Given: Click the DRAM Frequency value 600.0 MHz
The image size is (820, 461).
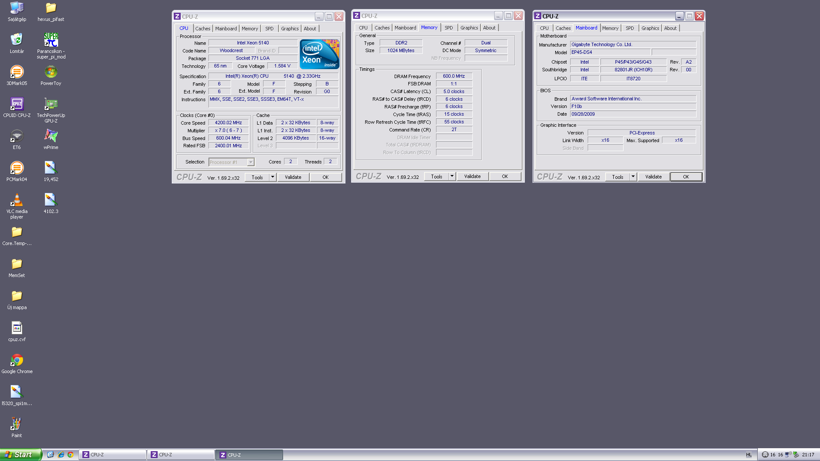Looking at the screenshot, I should click(x=454, y=76).
